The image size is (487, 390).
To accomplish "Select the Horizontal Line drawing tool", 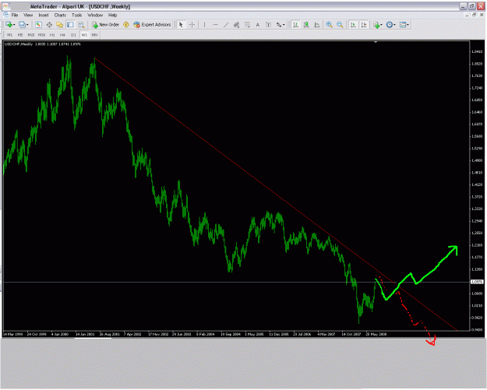I will [x=215, y=25].
